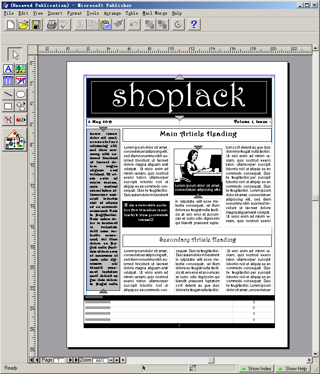Click the Print toolbar icon
The width and height of the screenshot is (320, 374).
tap(52, 25)
